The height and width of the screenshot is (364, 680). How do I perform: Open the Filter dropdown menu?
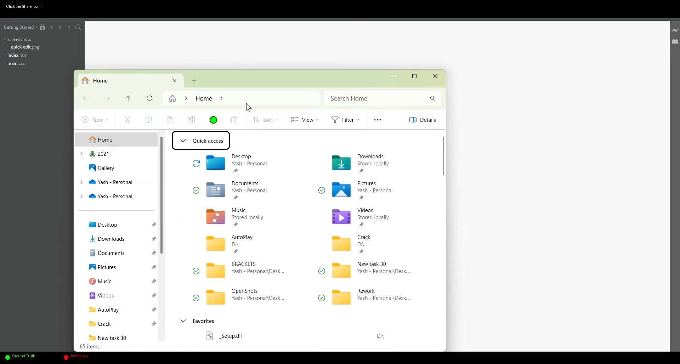tap(345, 120)
